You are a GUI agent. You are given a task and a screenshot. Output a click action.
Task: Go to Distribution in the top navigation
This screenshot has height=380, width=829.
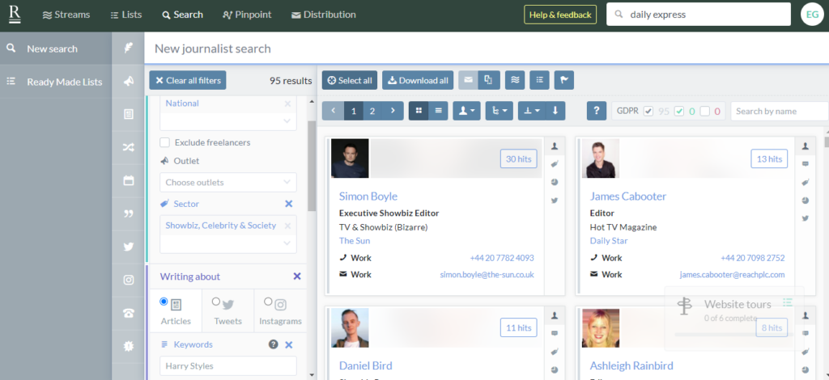323,15
